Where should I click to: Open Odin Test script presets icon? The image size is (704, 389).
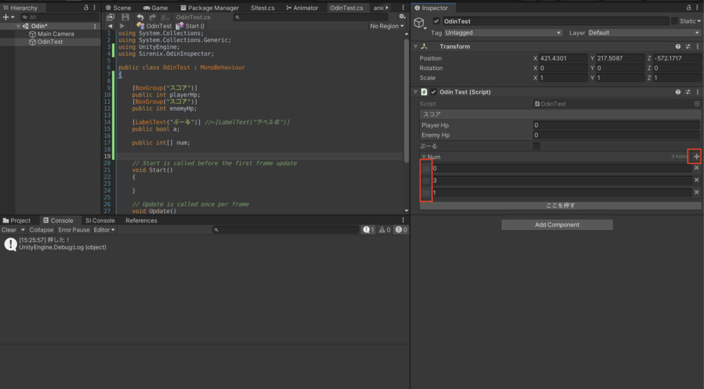coord(687,91)
